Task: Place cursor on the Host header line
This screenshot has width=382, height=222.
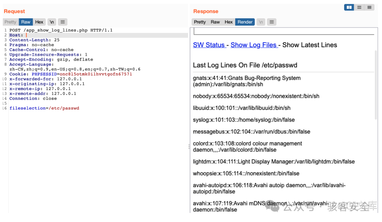Action: click(x=98, y=35)
